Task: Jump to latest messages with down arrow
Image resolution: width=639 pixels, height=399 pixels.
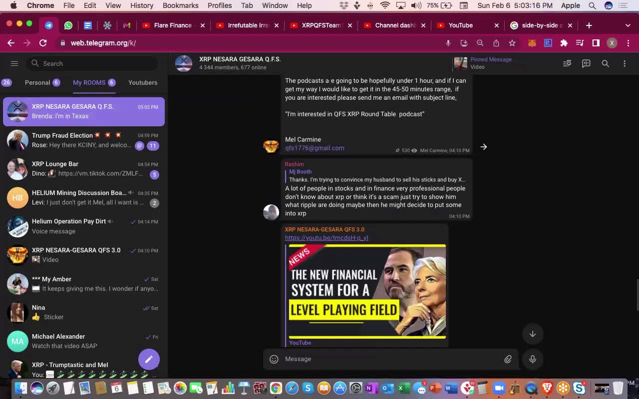Action: coord(533,334)
